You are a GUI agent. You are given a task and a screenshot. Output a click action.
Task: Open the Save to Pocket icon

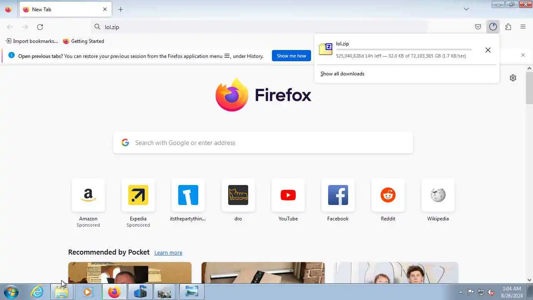(x=478, y=27)
